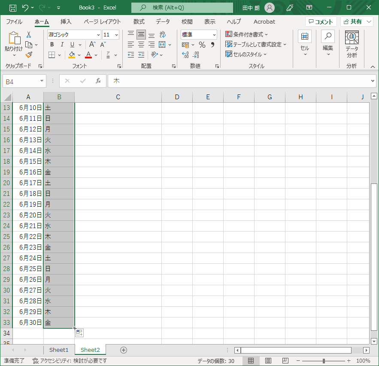
Task: Click the search box 検索 (Alt+Q)
Action: coord(182,8)
